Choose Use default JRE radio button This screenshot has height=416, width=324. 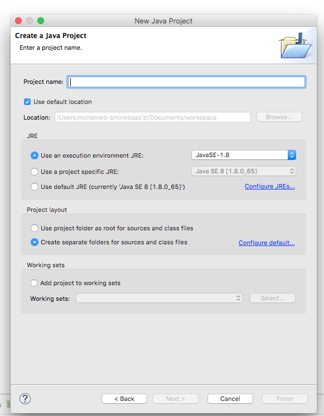35,187
